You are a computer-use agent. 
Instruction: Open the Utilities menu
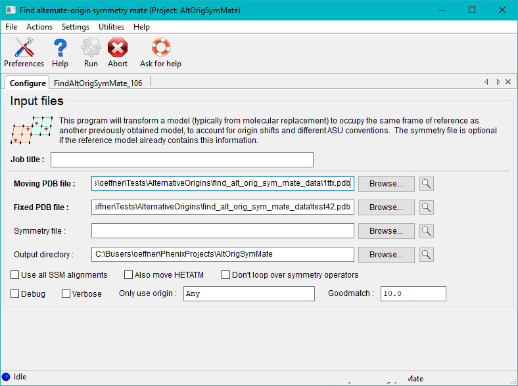111,27
